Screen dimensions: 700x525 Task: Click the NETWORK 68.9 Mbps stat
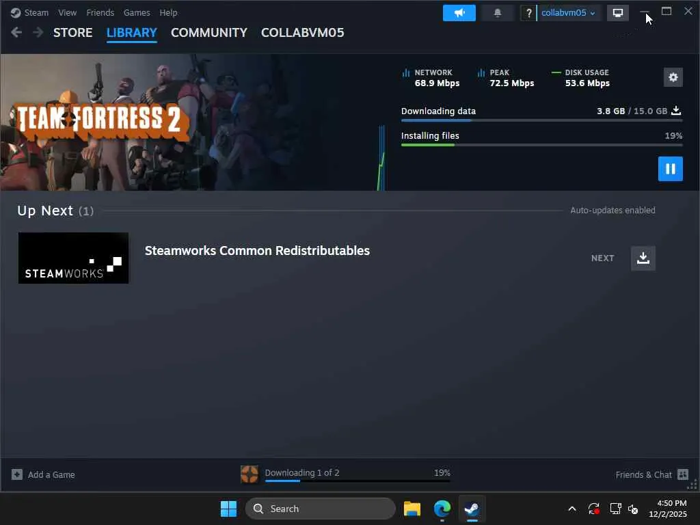click(431, 78)
